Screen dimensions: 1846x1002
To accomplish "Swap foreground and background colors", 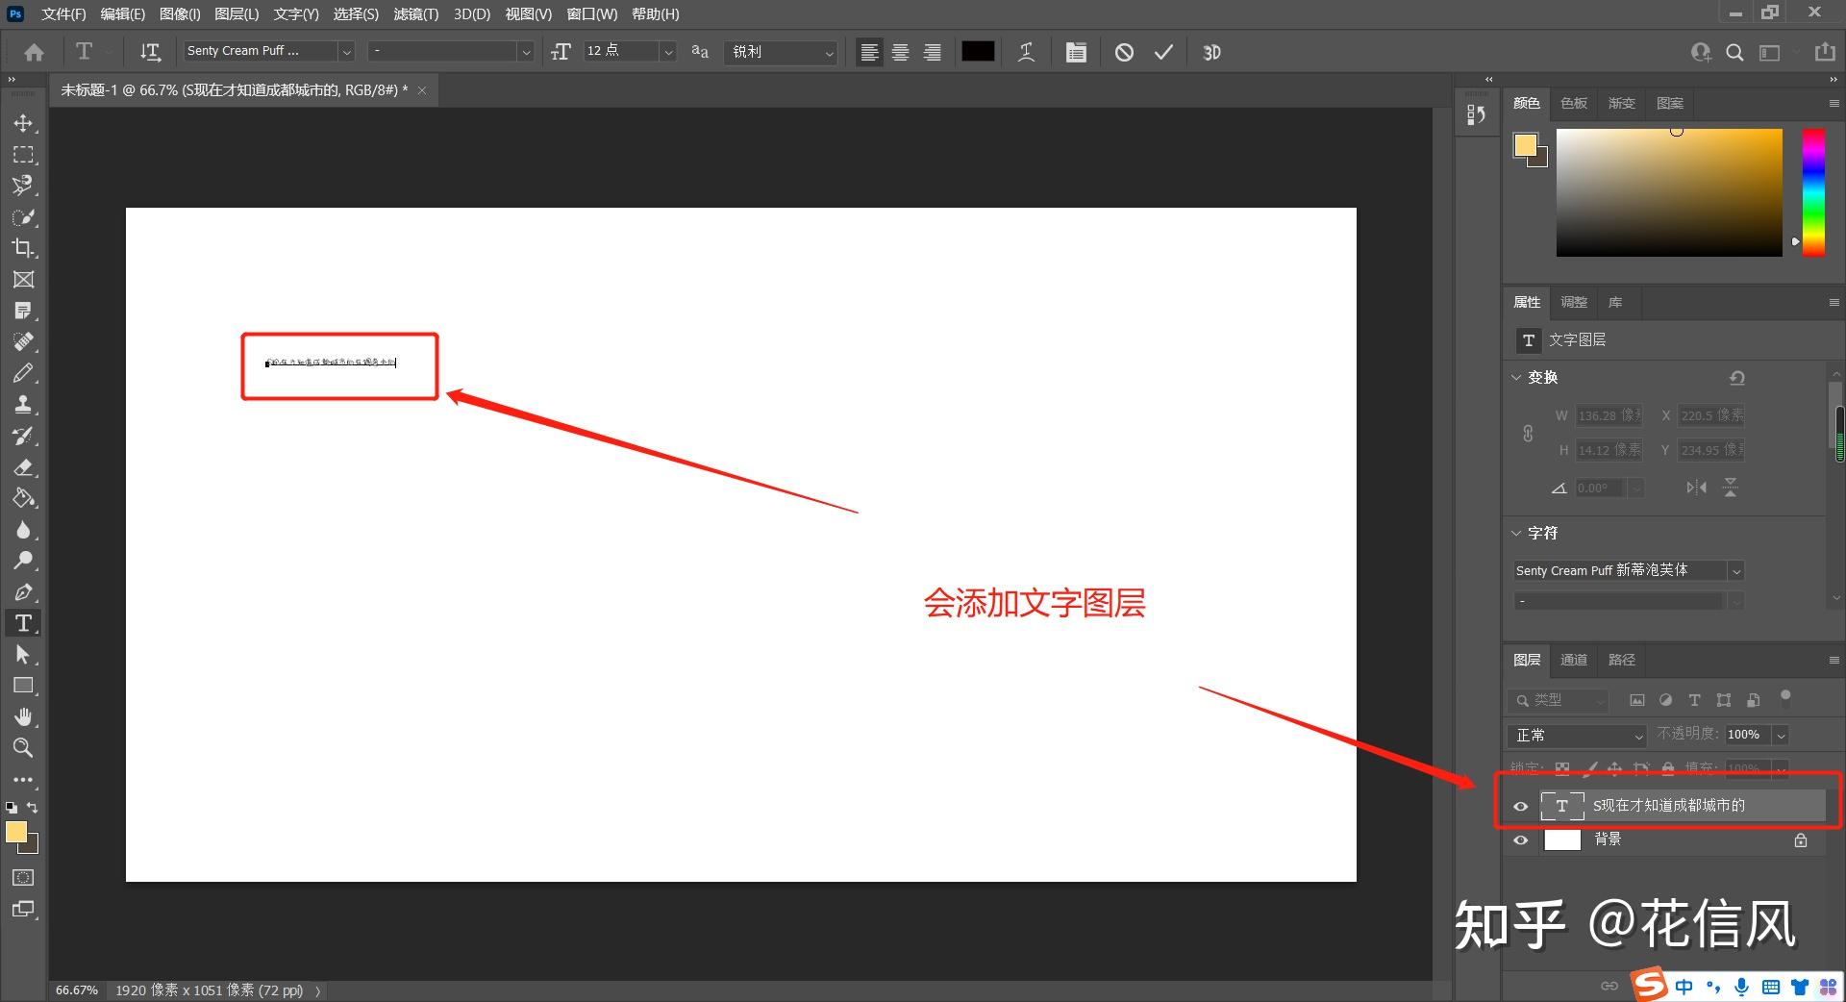I will 33,808.
